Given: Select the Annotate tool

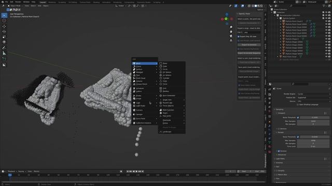Looking at the screenshot, I should point(4,48).
